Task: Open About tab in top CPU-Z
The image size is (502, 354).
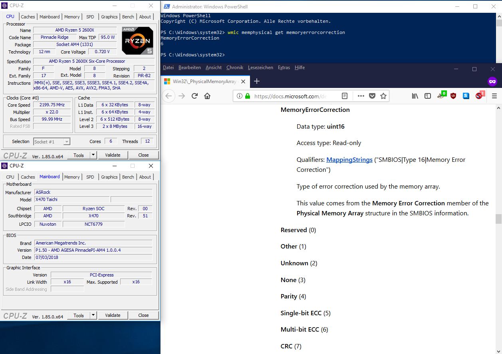Action: tap(145, 17)
